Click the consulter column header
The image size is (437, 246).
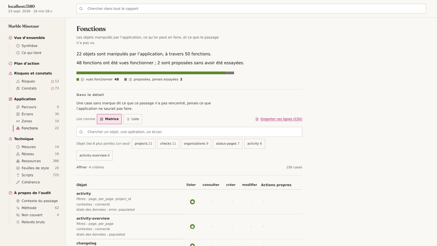click(211, 185)
